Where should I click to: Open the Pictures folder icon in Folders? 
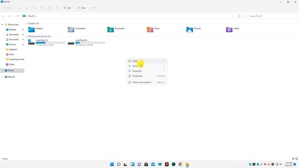(190, 29)
